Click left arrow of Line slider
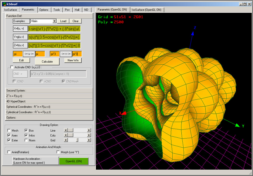The width and height of the screenshot is (253, 176). coord(66,130)
